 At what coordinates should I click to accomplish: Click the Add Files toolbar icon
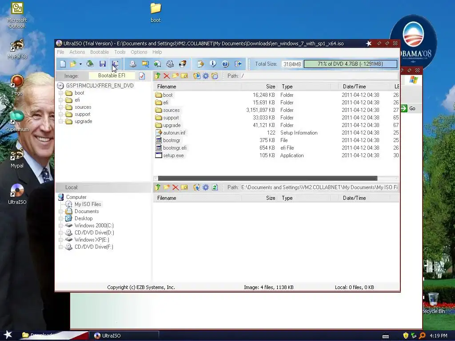click(200, 64)
